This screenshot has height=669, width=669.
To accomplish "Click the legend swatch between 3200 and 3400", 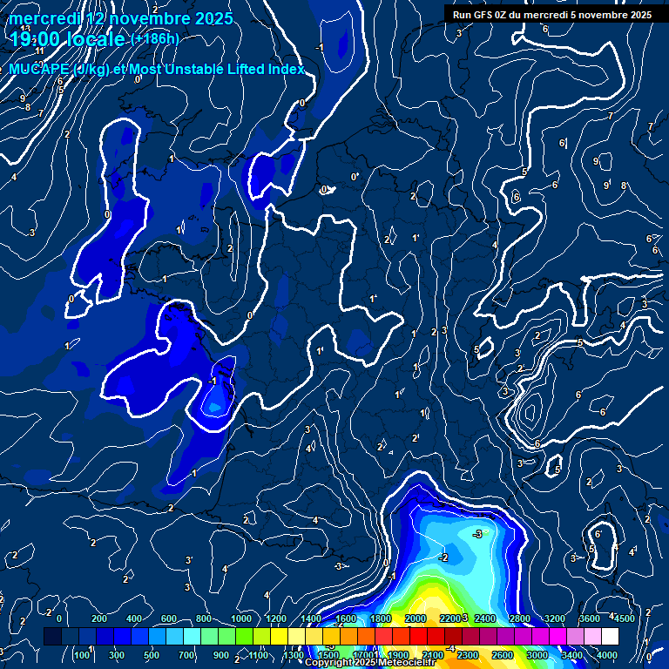I will pos(558,636).
